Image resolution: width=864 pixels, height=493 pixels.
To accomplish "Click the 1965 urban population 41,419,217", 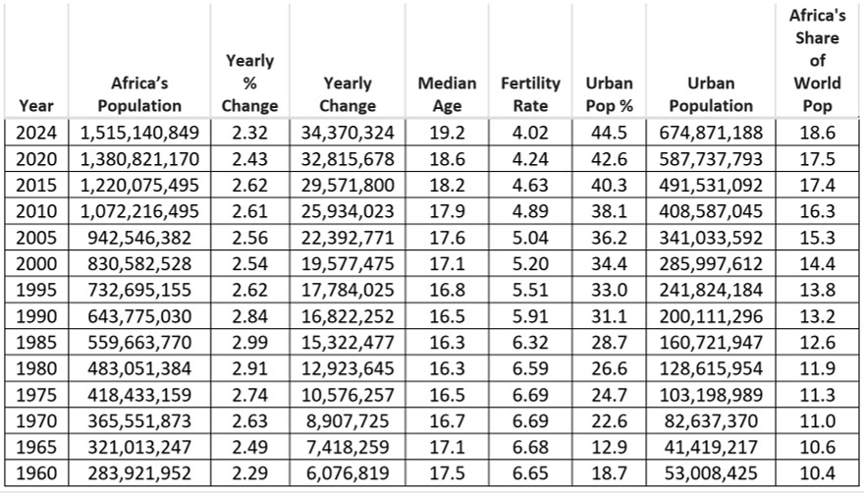I will click(711, 447).
